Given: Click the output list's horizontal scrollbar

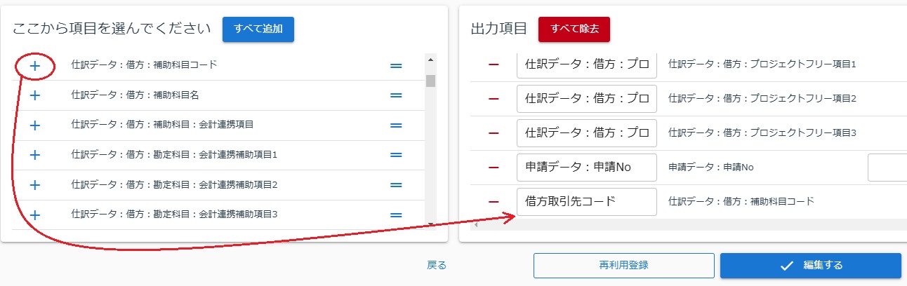Looking at the screenshot, I should (x=688, y=224).
